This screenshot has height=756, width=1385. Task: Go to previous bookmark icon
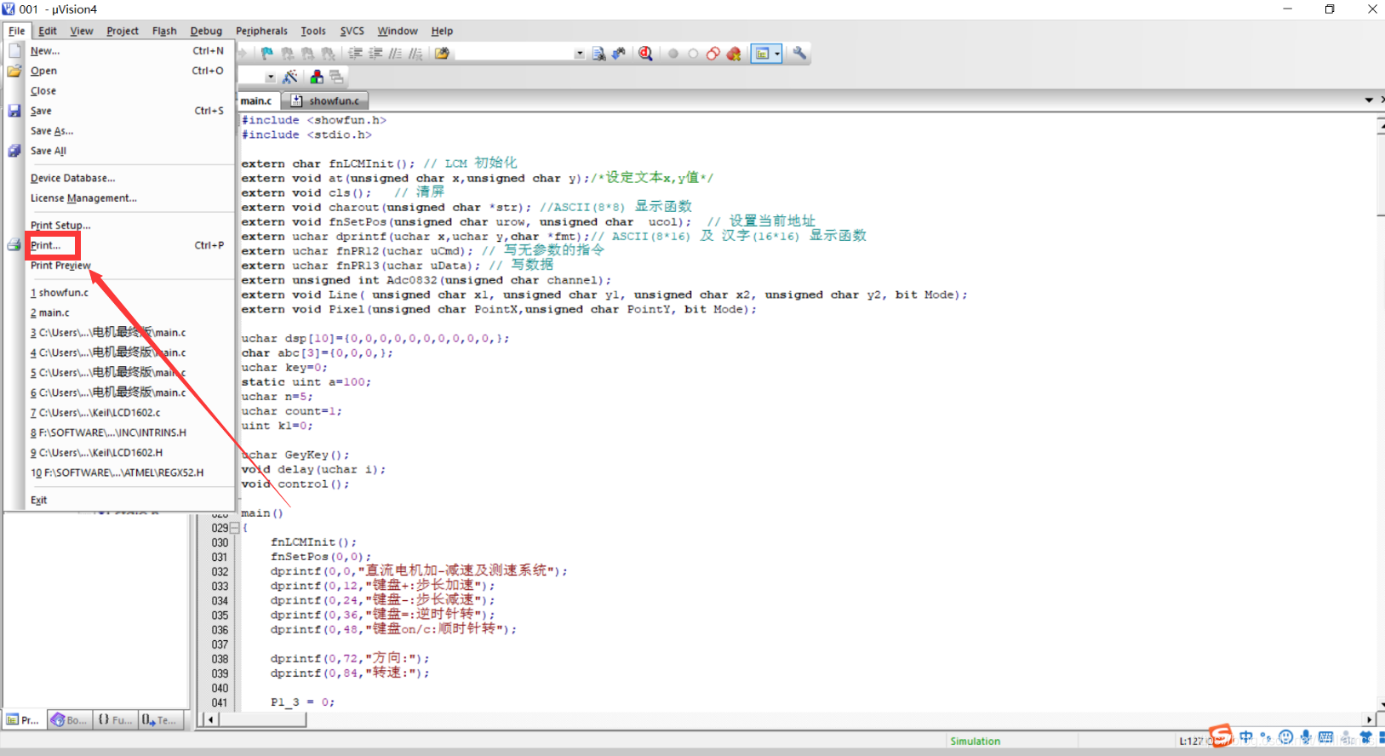(x=288, y=54)
